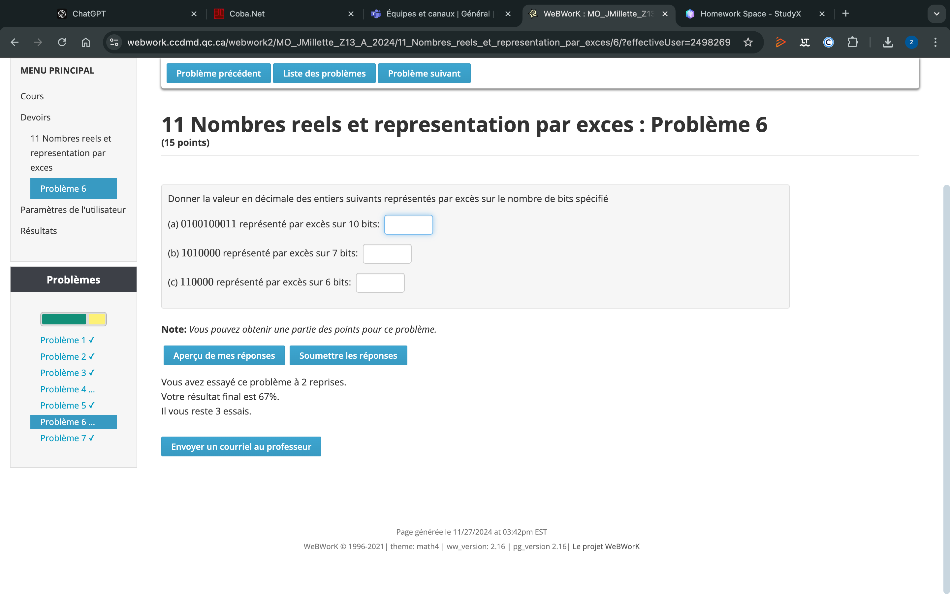
Task: Open Cours in the main menu
Action: point(32,96)
